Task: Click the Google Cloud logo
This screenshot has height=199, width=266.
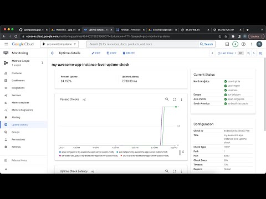Action: (x=23, y=44)
